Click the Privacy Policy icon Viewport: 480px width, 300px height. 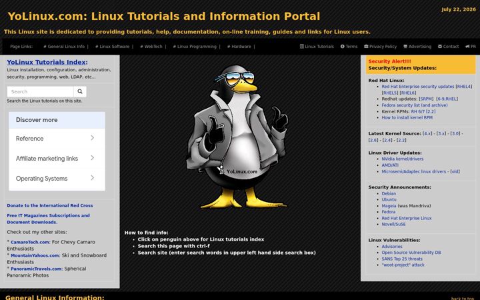coord(366,47)
